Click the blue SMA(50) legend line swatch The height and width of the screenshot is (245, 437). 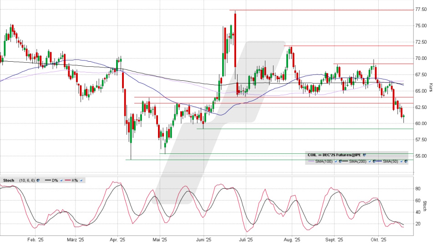[379, 161]
